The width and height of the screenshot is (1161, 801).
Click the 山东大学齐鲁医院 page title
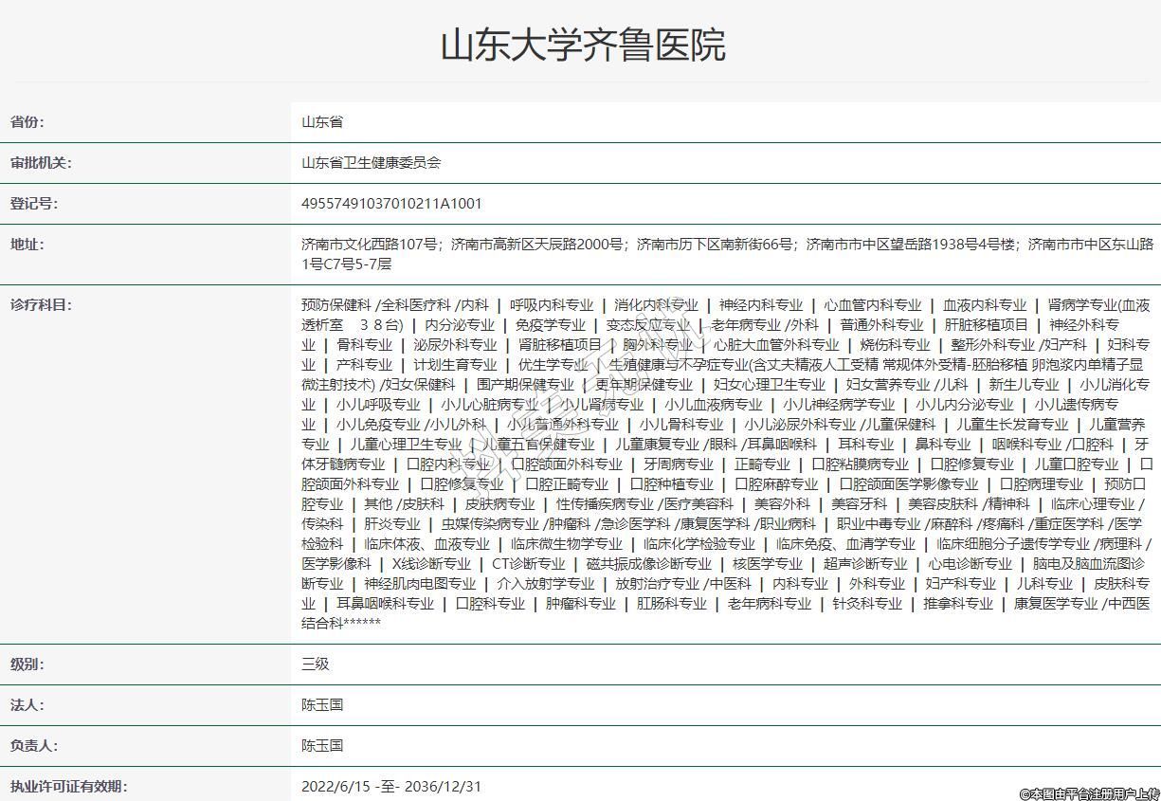click(582, 46)
